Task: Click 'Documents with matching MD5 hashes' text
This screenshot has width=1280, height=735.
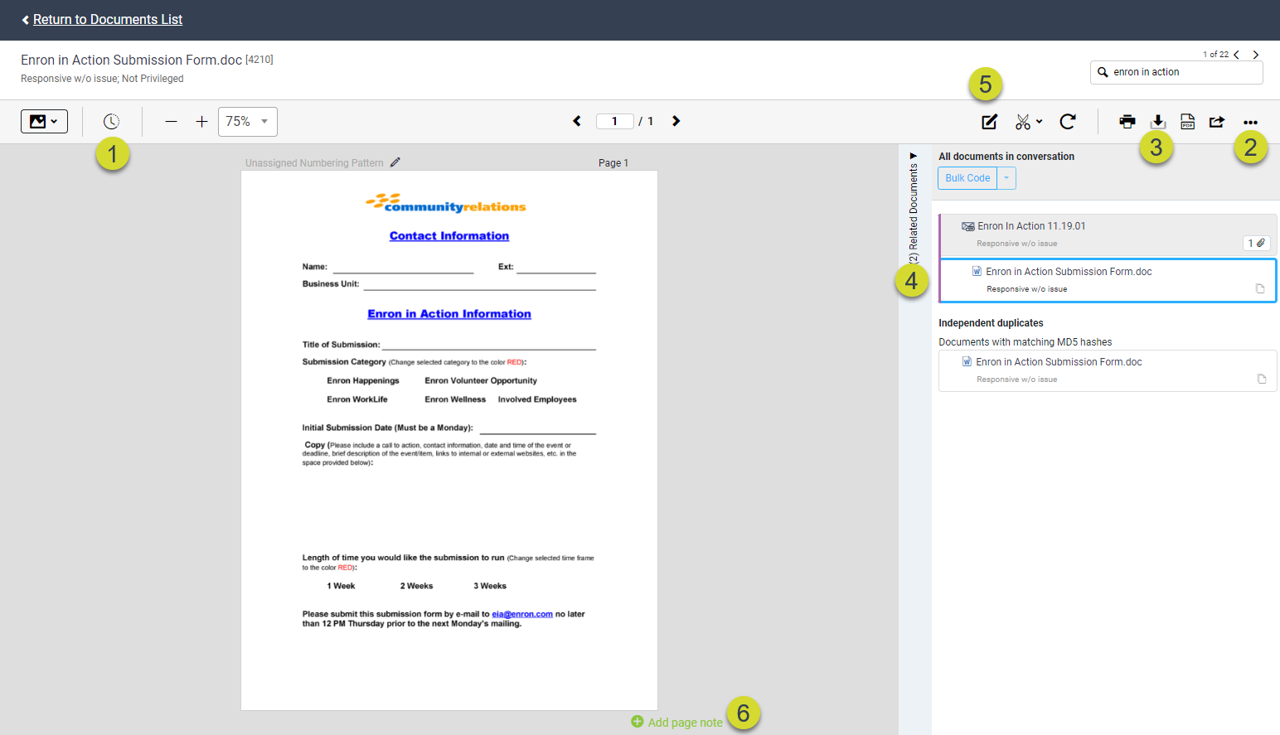Action: click(1025, 342)
